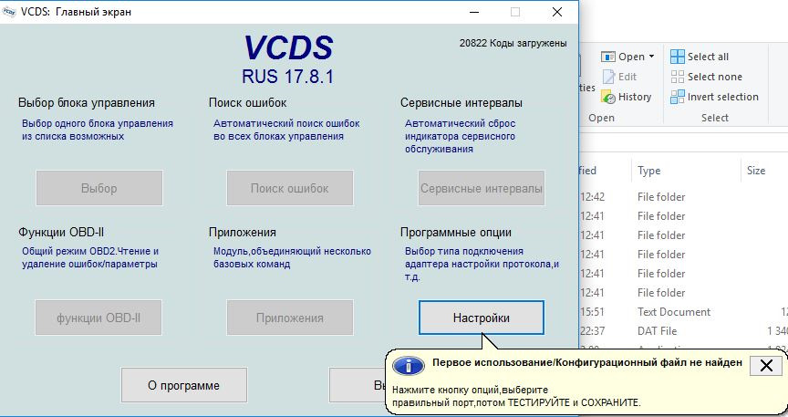Click the Программные опции heading
Image resolution: width=788 pixels, height=417 pixels.
click(x=456, y=233)
